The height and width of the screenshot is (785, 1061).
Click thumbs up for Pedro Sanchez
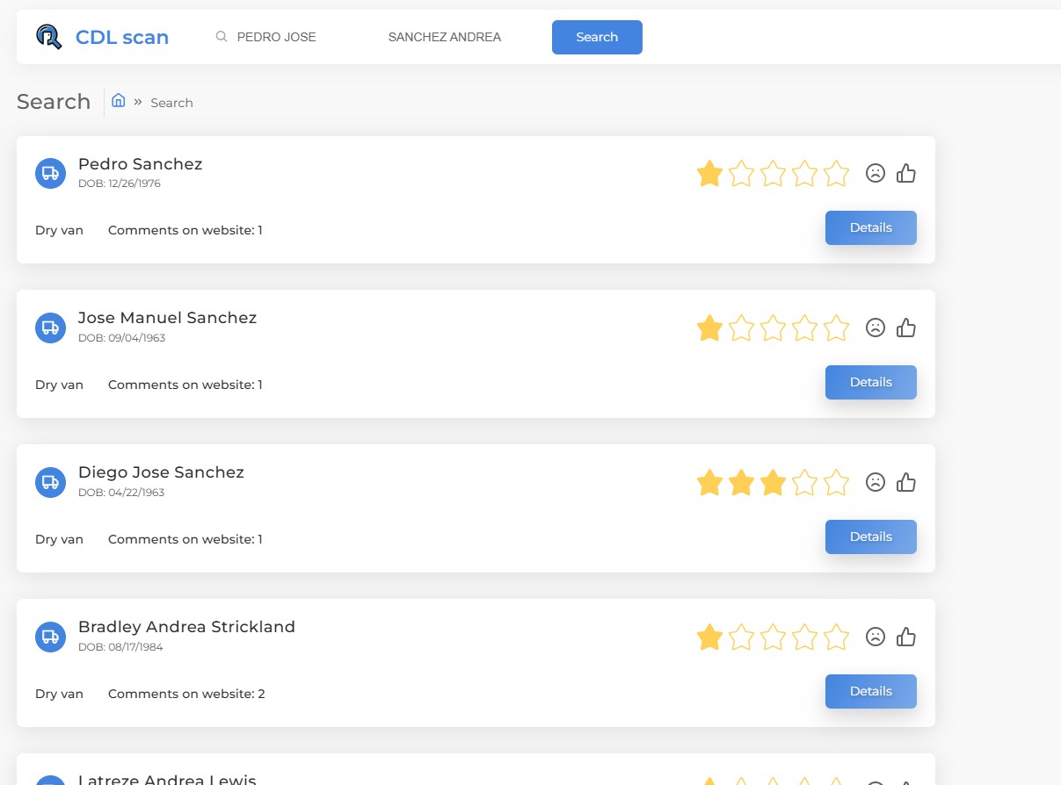[906, 173]
